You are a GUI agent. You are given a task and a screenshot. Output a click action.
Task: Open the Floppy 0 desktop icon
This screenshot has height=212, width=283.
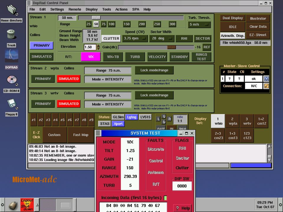coord(12,104)
